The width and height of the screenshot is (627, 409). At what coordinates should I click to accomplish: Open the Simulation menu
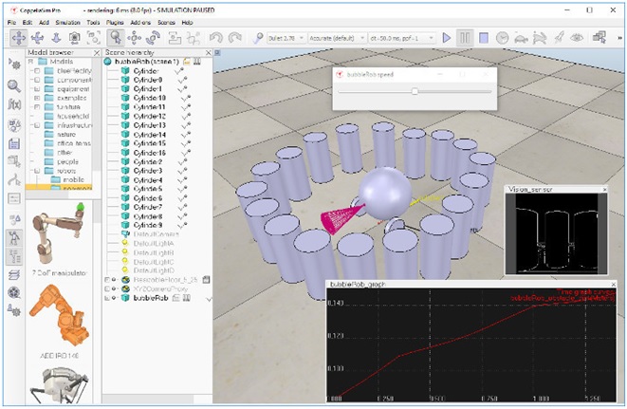coord(67,23)
